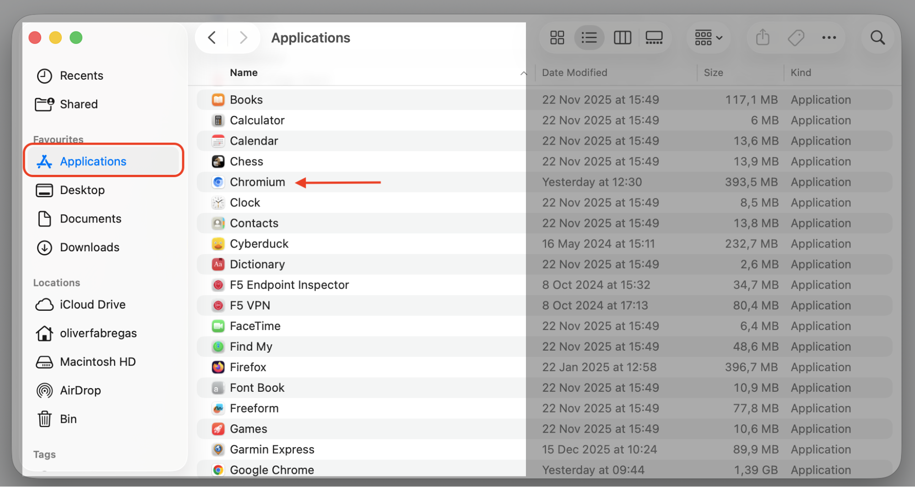This screenshot has height=487, width=915.
Task: Select the FaceTime app icon
Action: [218, 326]
